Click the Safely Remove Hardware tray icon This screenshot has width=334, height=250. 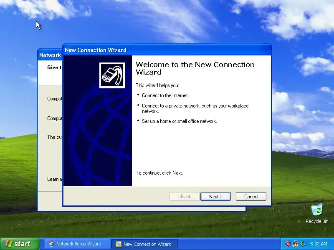(303, 244)
